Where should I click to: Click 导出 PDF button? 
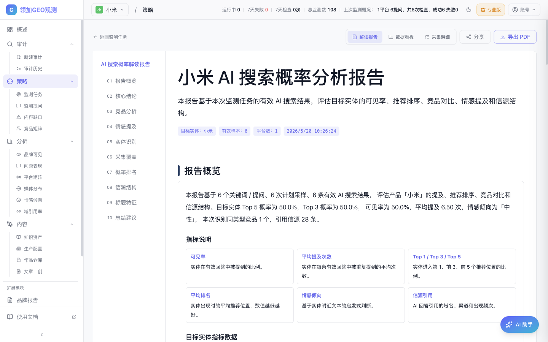(x=515, y=37)
